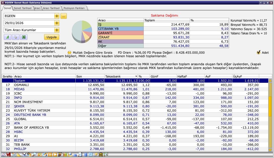Expand the Tüm Aracı Kurumlar dropdown
This screenshot has height=158, width=274.
(57, 30)
